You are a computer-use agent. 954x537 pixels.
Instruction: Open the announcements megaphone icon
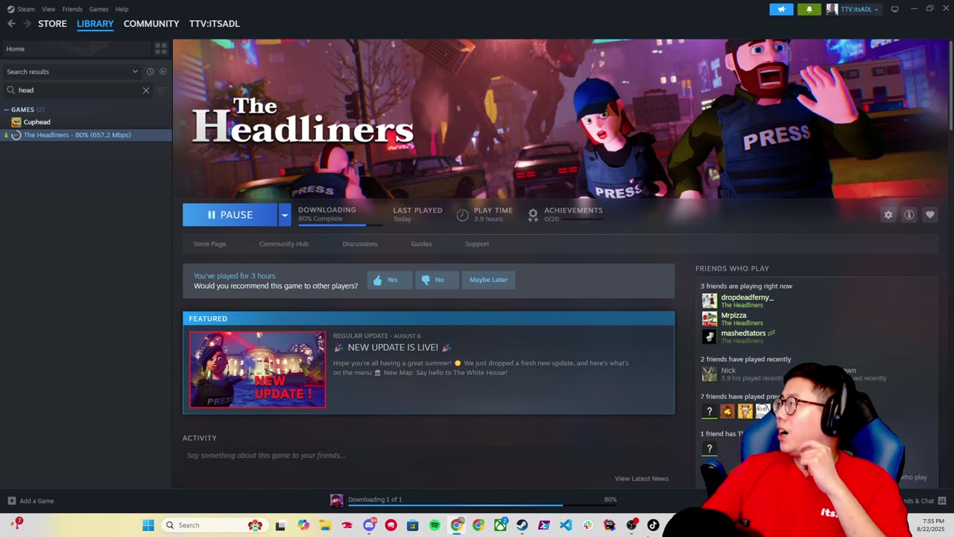pos(781,9)
